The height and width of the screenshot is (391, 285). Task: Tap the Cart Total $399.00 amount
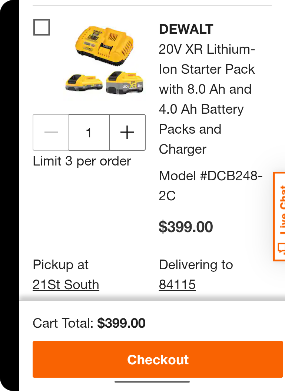[x=121, y=323]
